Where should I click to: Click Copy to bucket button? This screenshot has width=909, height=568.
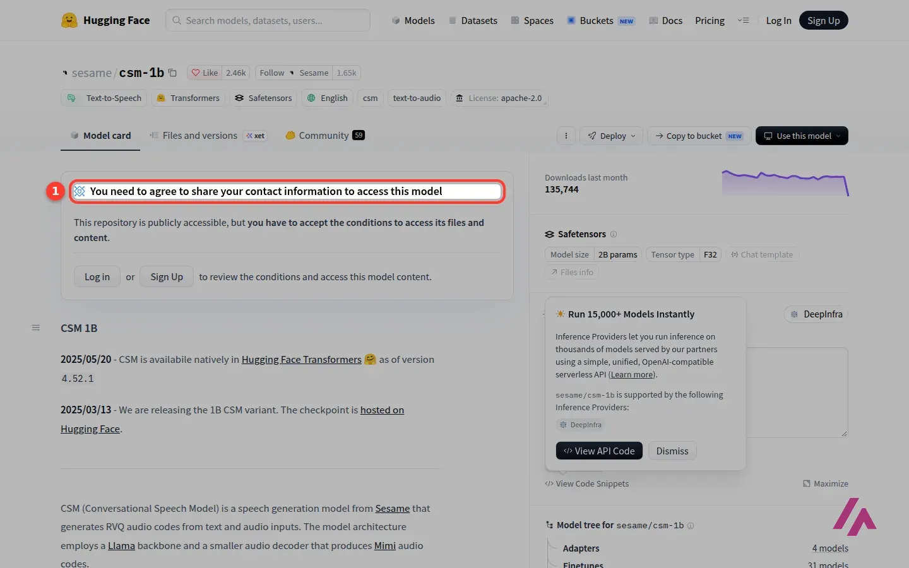click(x=698, y=136)
